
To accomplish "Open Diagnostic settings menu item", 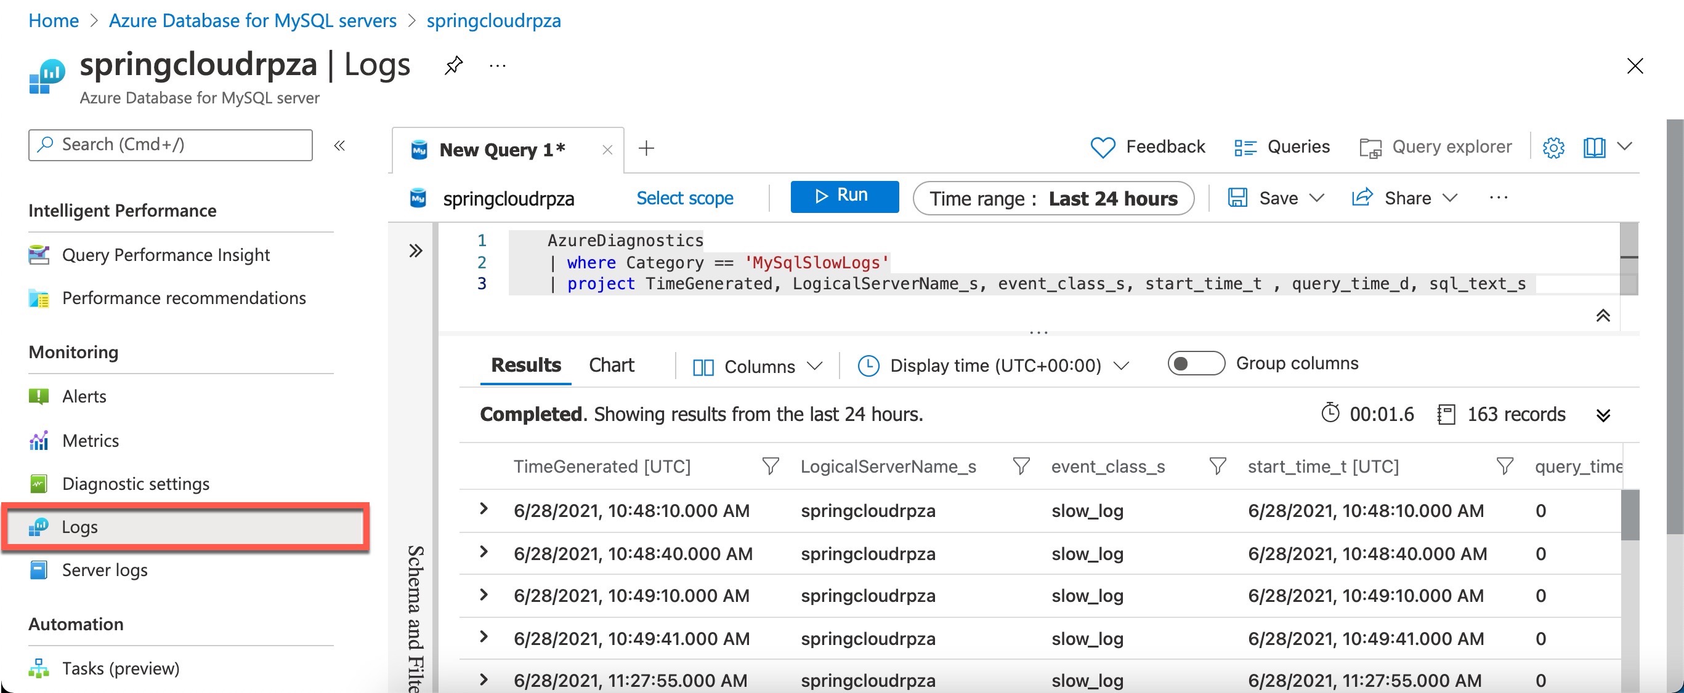I will (136, 484).
